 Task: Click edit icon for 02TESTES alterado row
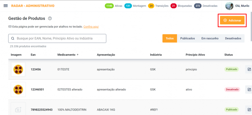[x=249, y=89]
